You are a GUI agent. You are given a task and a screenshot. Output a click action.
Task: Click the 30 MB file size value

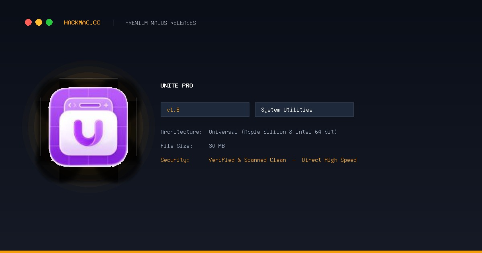pos(217,146)
